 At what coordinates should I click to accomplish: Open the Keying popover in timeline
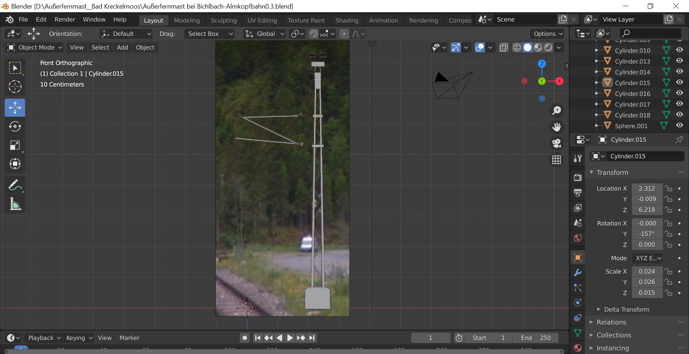pos(79,338)
